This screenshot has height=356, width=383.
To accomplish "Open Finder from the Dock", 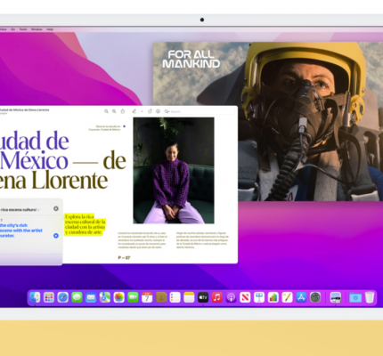I will [35, 297].
